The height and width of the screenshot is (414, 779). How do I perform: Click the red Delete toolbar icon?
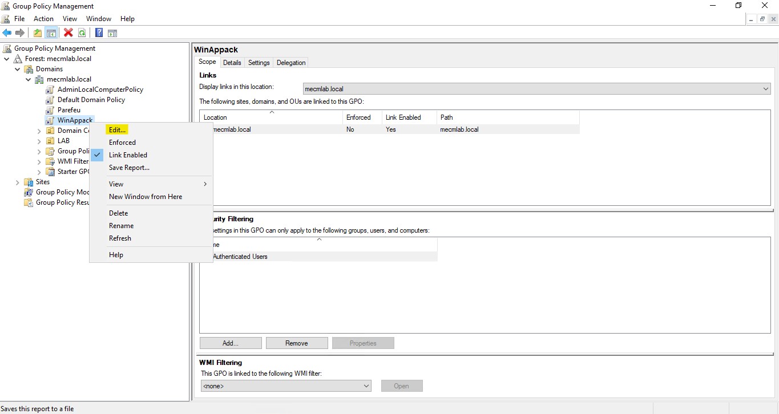click(x=68, y=33)
